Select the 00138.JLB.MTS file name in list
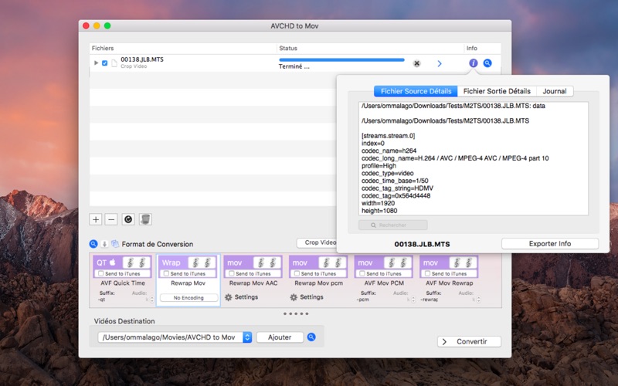Image resolution: width=618 pixels, height=386 pixels. coord(142,59)
